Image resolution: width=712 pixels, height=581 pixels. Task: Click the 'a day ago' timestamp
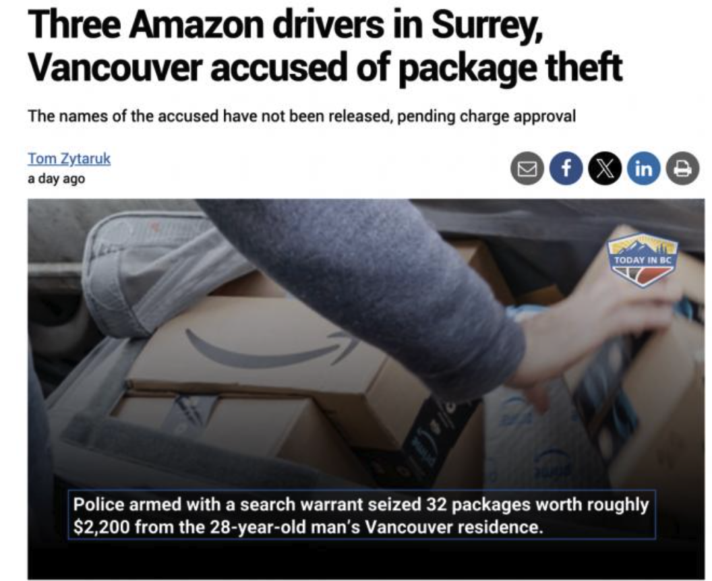56,179
